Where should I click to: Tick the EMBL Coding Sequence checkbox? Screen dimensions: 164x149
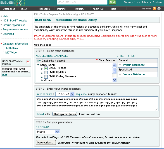point(46,77)
